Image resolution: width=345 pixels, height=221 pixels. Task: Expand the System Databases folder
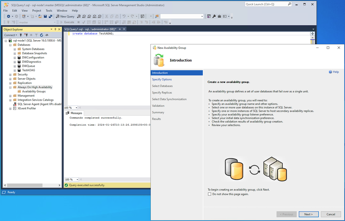[15, 49]
